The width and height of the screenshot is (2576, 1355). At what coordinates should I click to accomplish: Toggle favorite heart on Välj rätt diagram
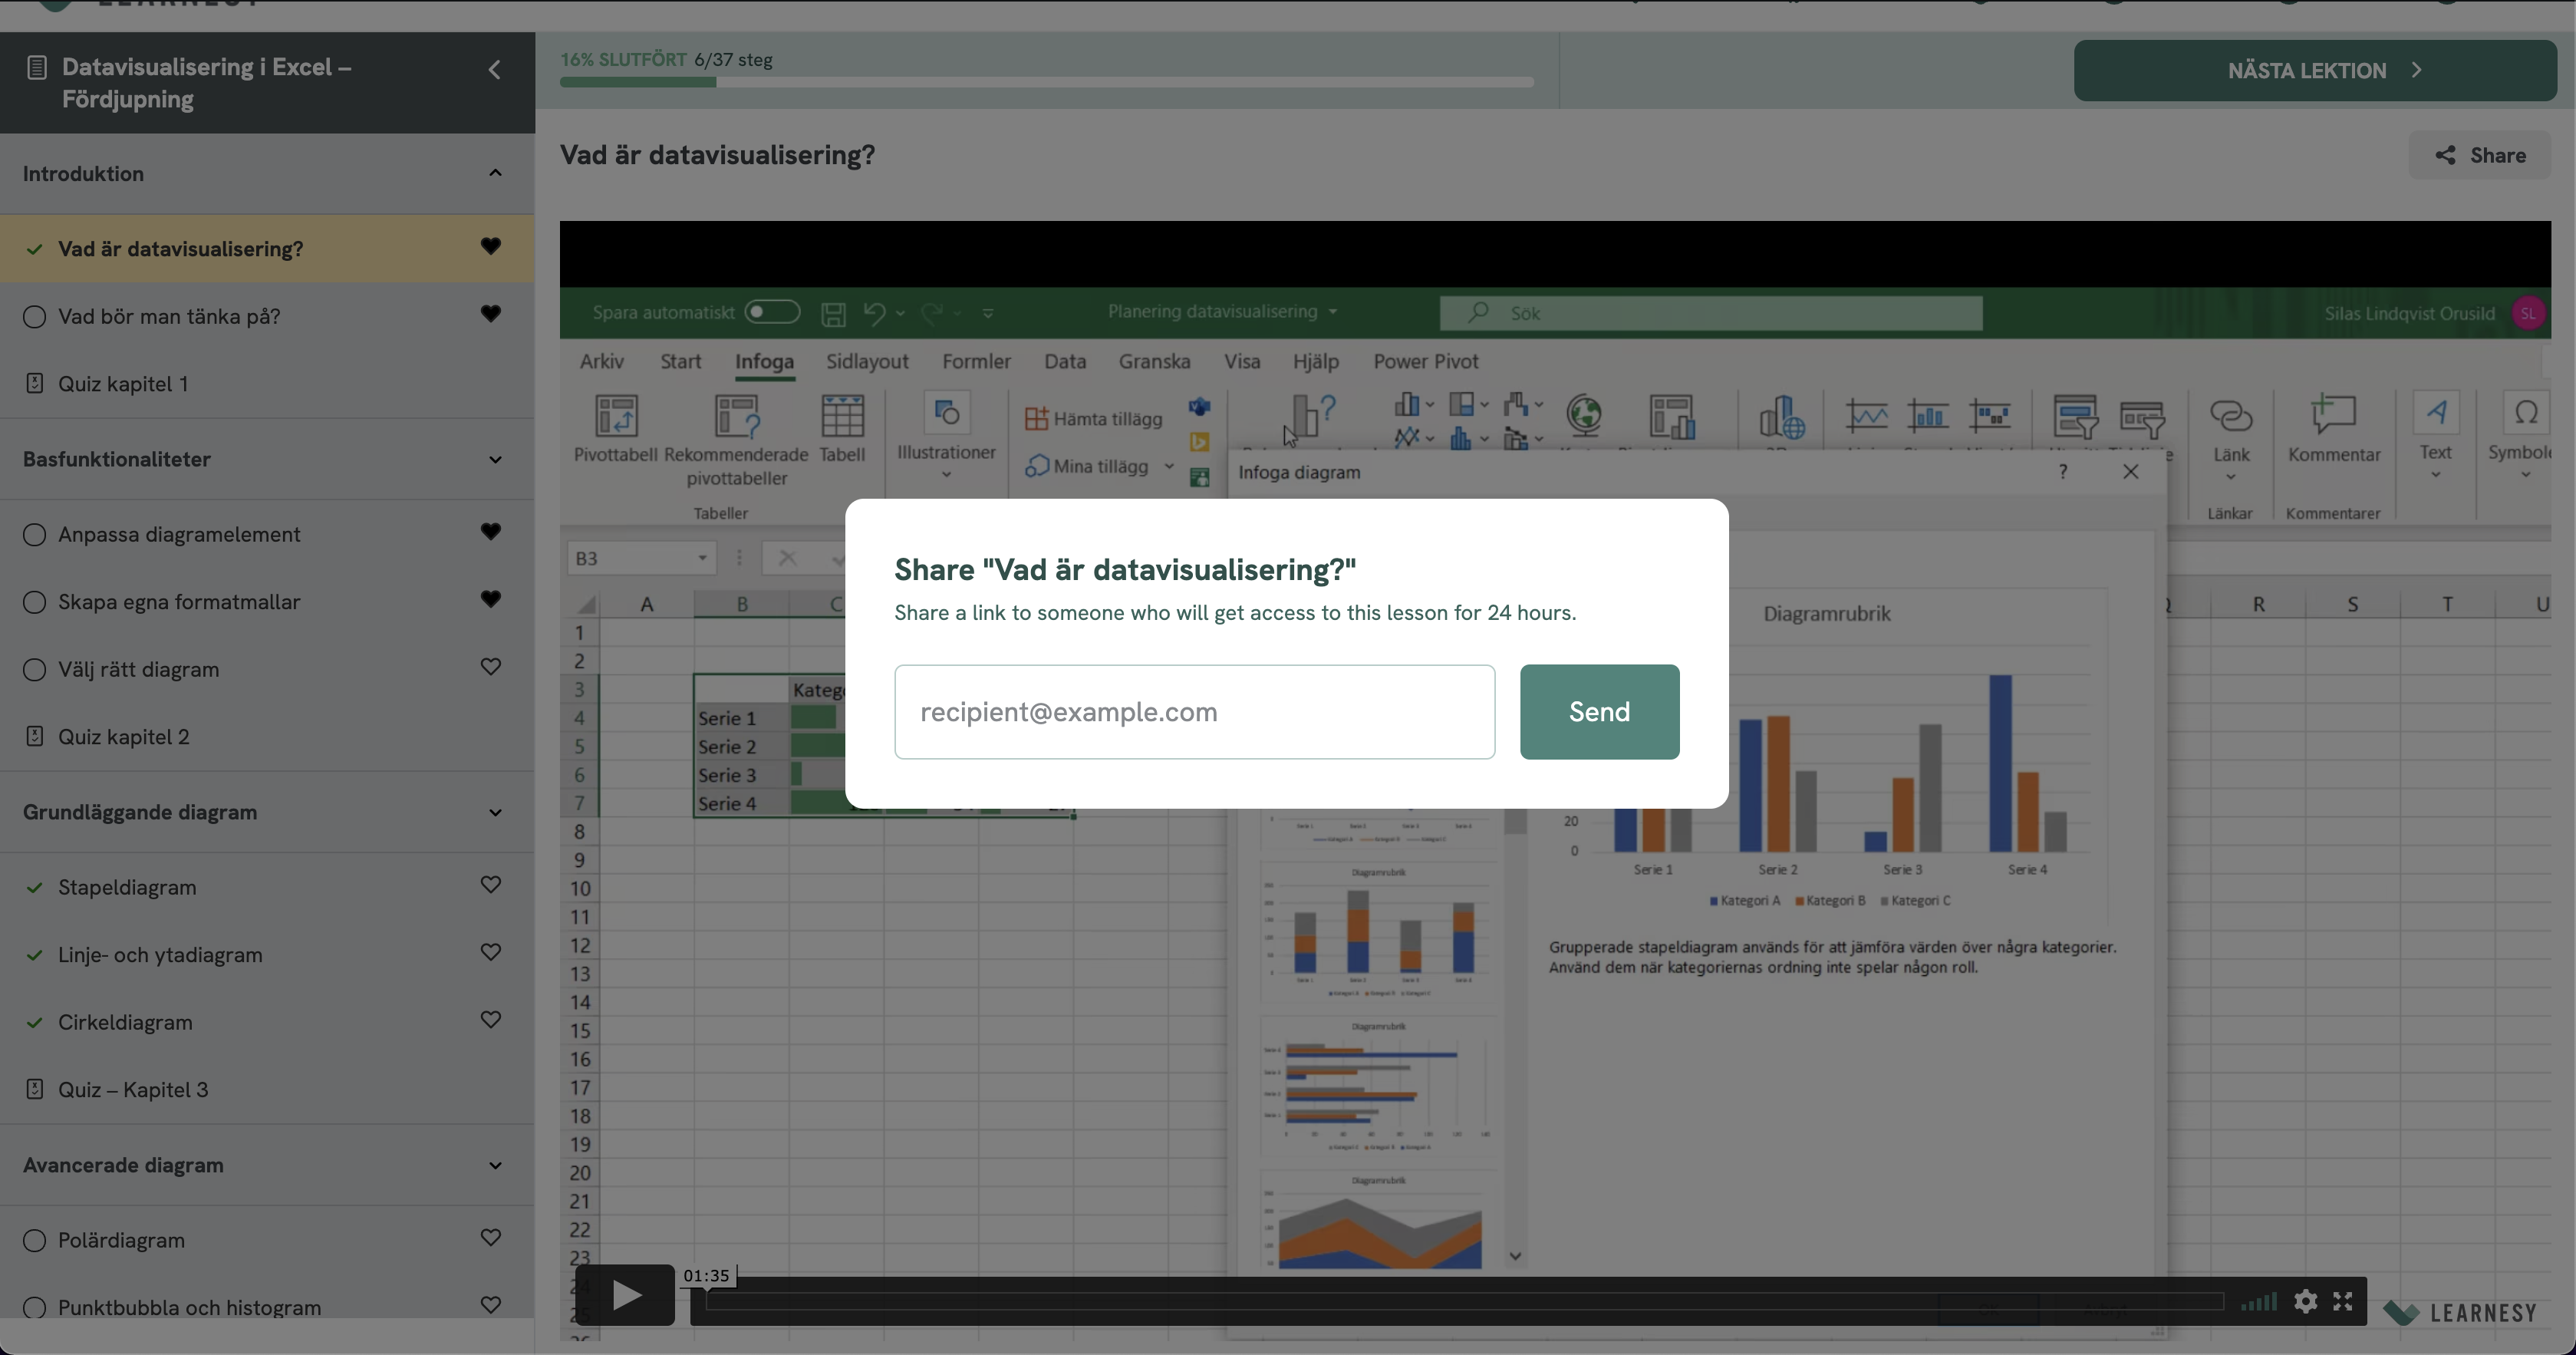(x=490, y=666)
